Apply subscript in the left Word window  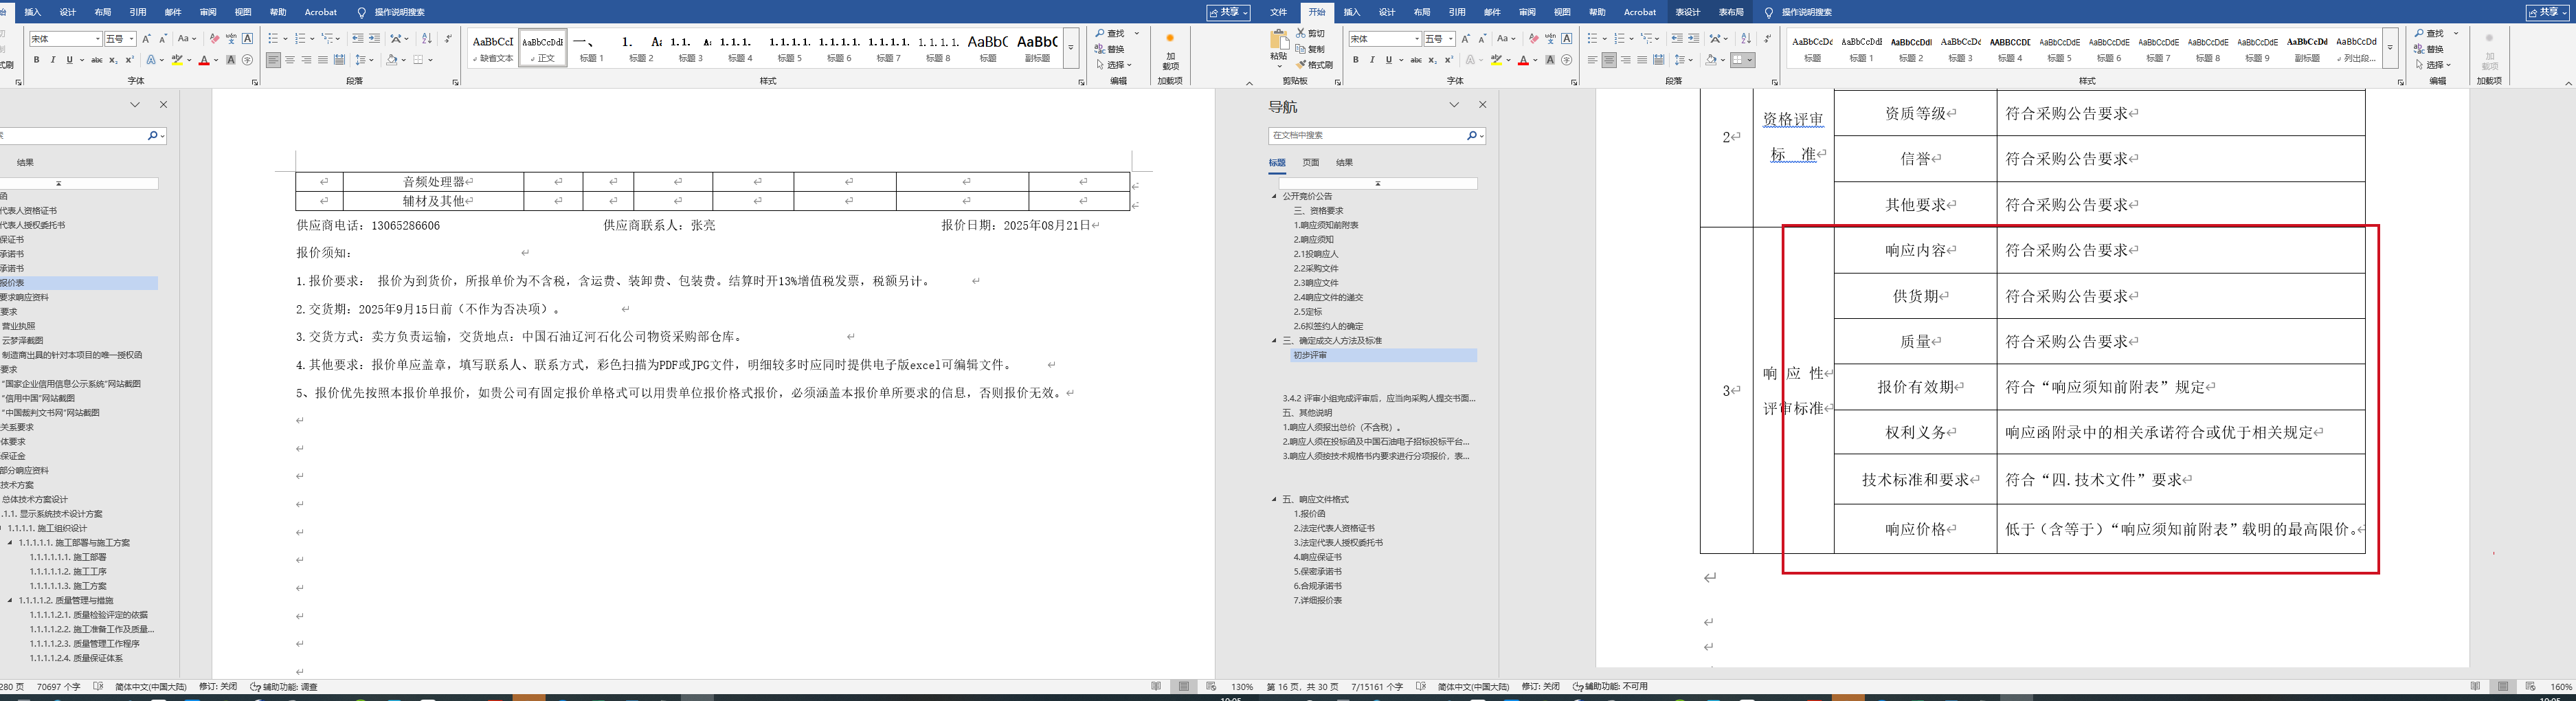click(x=114, y=60)
